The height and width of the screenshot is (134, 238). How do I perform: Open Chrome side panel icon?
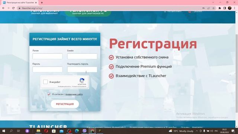pos(225,8)
